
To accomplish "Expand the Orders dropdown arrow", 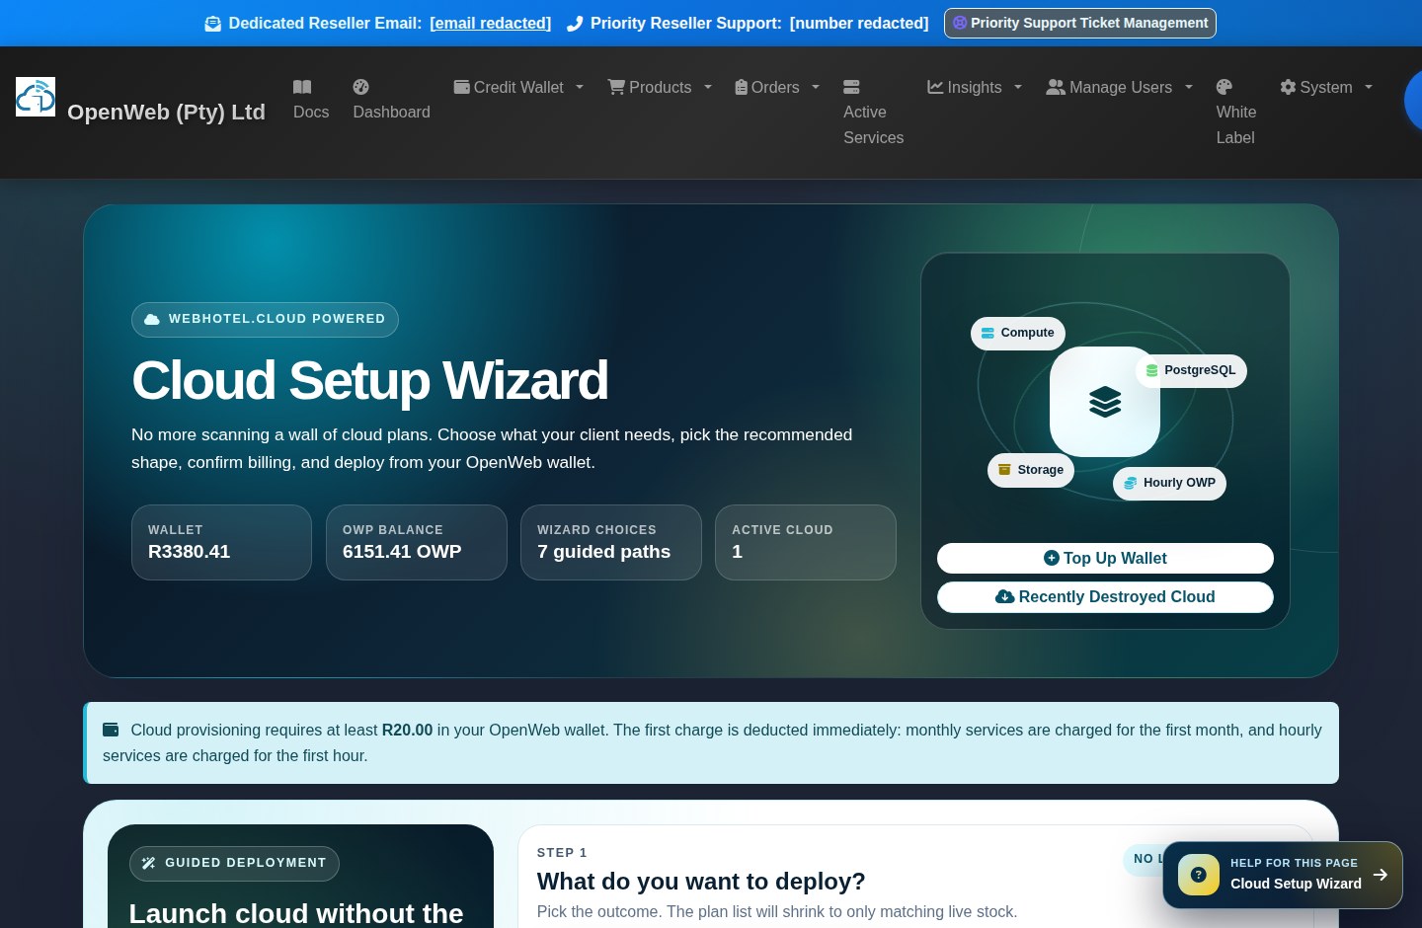I will pyautogui.click(x=816, y=87).
